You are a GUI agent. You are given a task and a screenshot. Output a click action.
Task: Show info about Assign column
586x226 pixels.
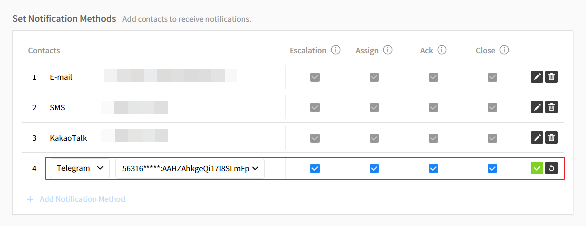[388, 50]
